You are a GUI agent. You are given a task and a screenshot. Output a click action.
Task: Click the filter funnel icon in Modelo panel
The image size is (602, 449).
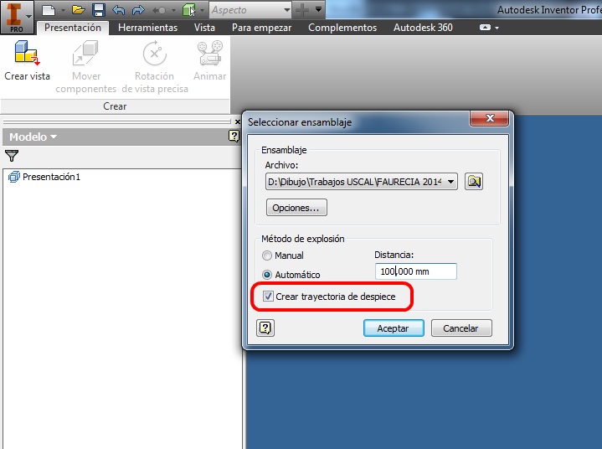click(12, 156)
